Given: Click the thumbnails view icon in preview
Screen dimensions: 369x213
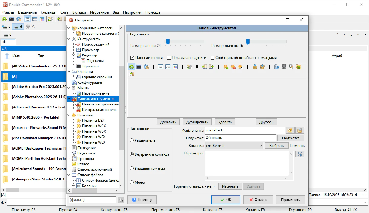Looking at the screenshot, I should tap(175, 67).
